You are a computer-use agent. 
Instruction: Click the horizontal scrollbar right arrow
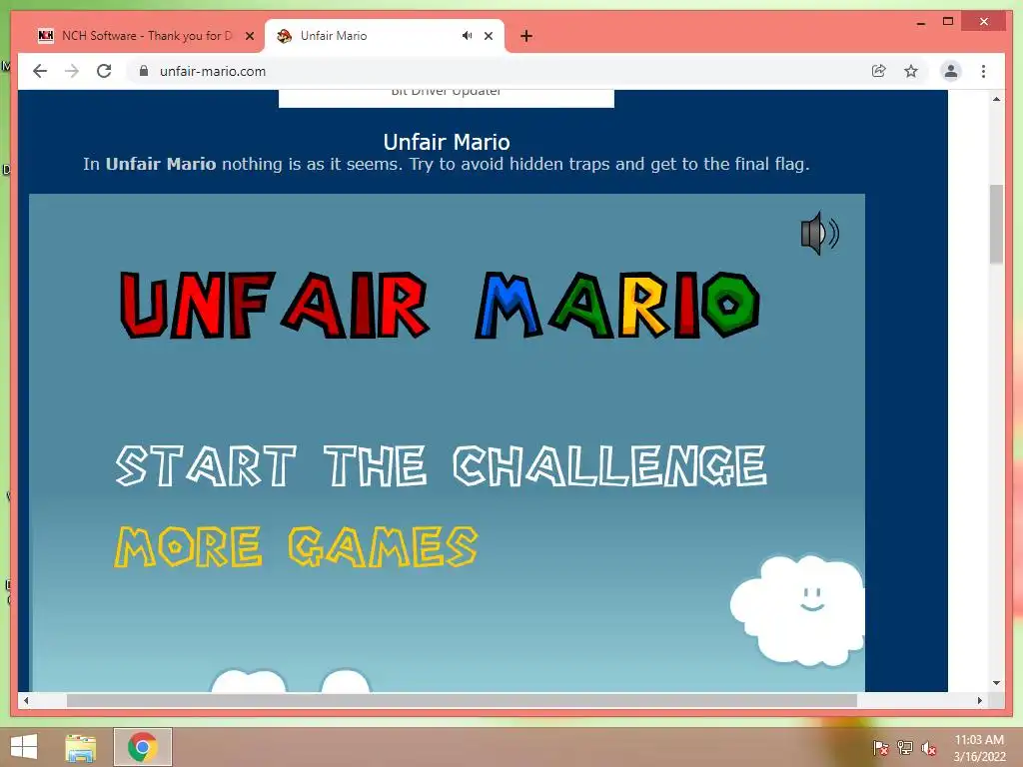coord(979,700)
